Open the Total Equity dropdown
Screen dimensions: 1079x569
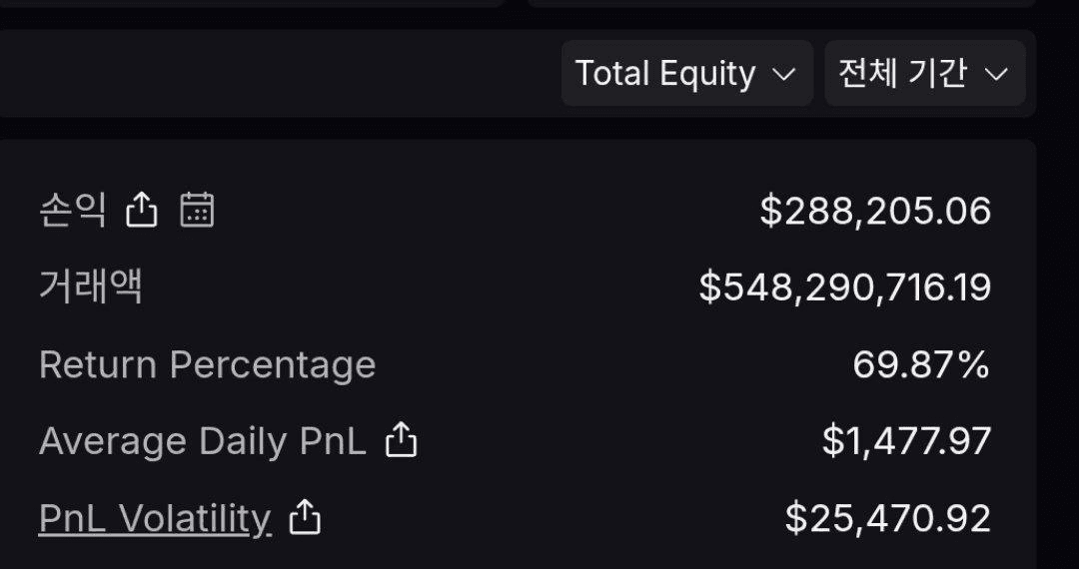[x=686, y=73]
